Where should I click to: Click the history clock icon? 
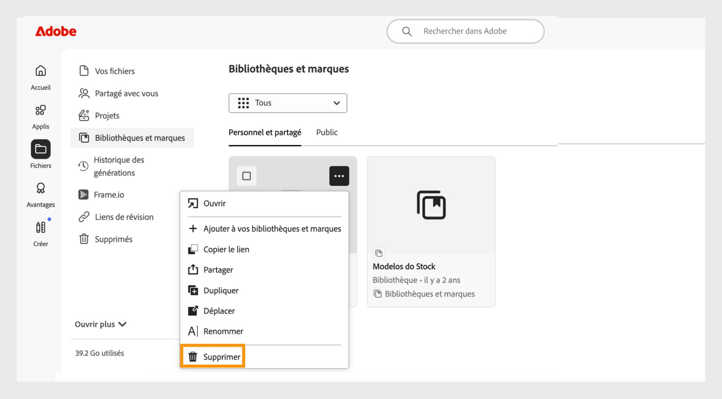[x=83, y=166]
